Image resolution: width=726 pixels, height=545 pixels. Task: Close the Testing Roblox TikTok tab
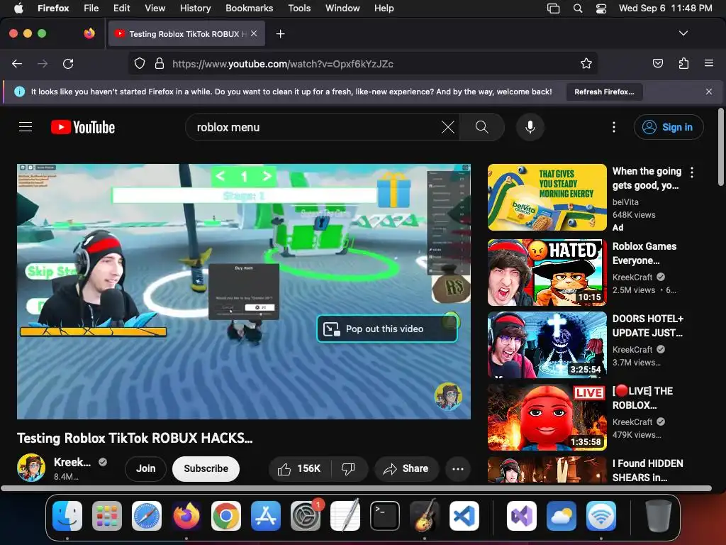pos(254,34)
